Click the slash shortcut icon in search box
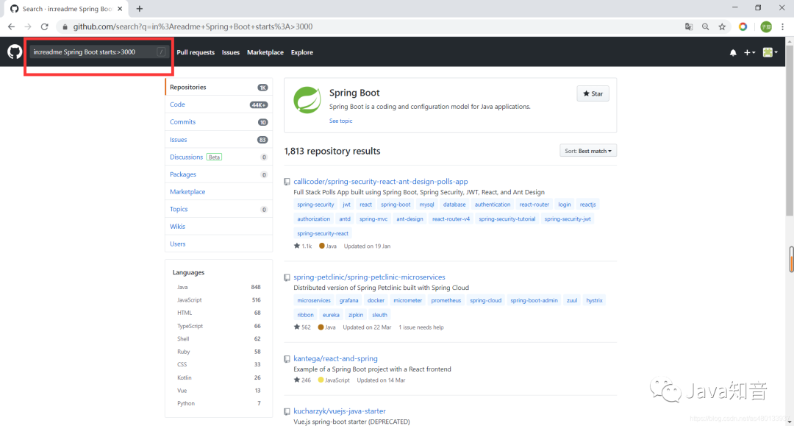794x426 pixels. tap(161, 52)
